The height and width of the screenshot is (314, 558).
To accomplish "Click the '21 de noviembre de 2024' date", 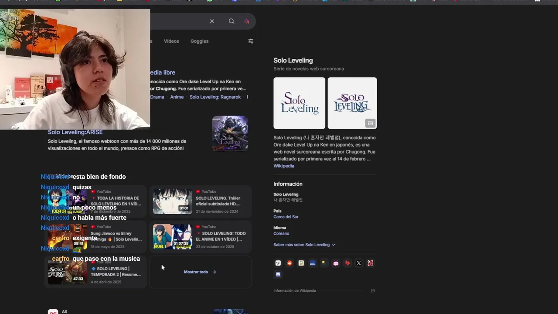I will (217, 212).
